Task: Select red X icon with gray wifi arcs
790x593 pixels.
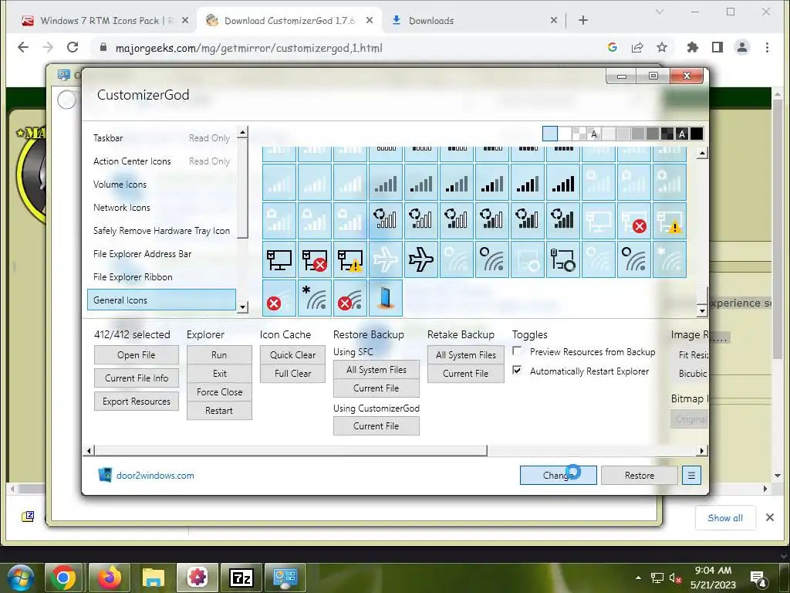Action: coord(350,298)
